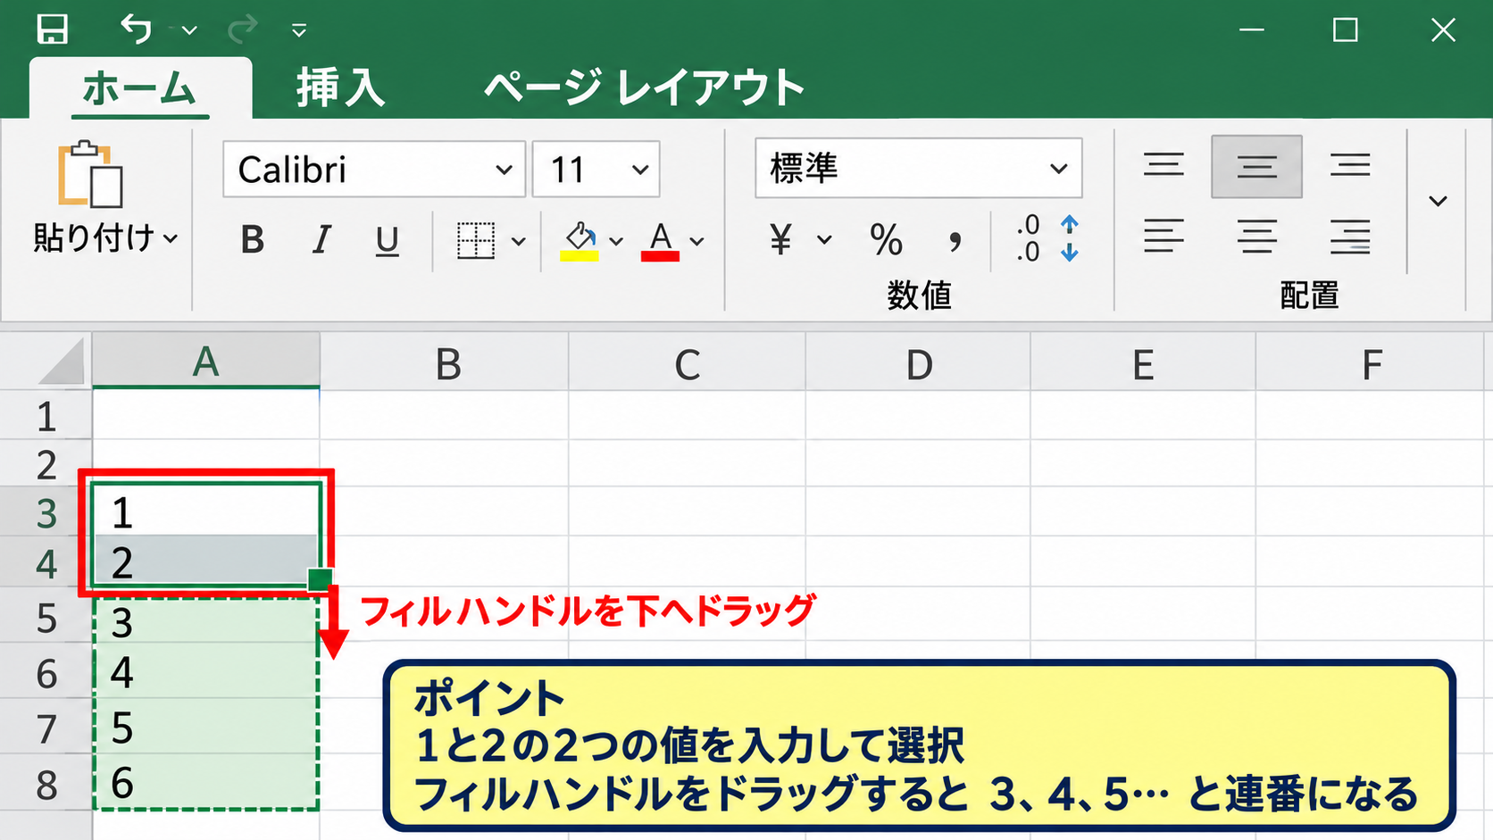Open the ページ レイアウト tab
1493x840 pixels.
644,88
